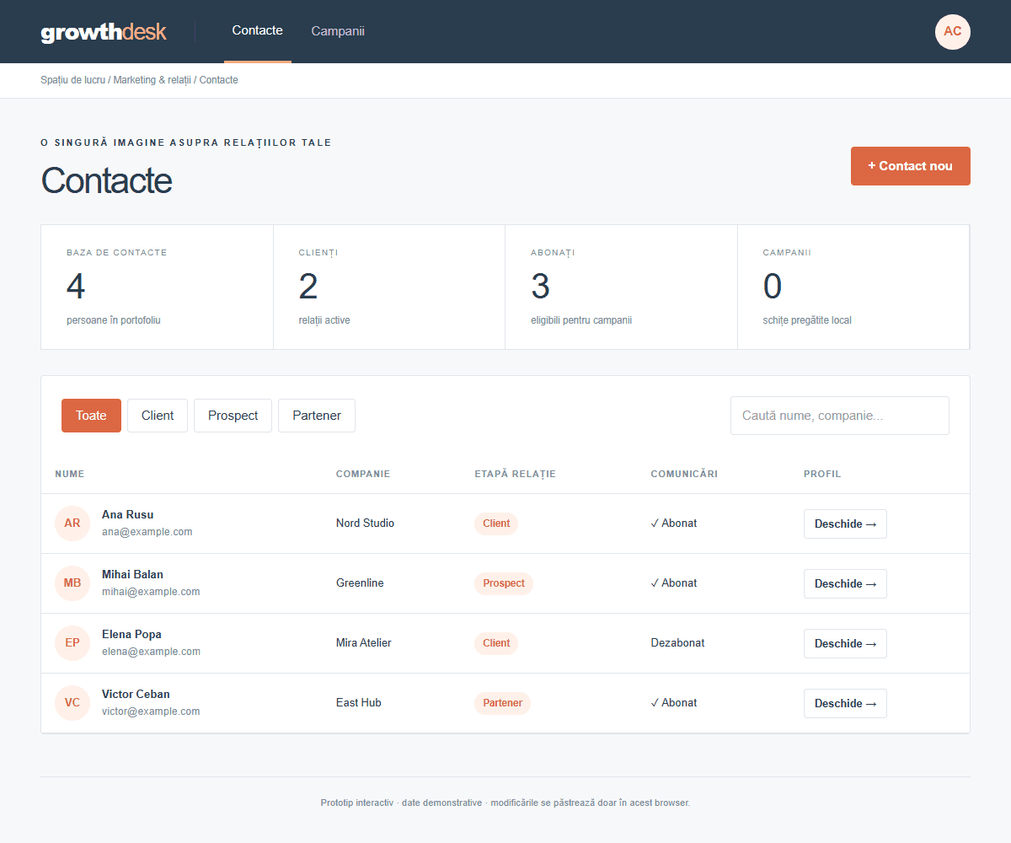Click Elena Popa's Dezabonat status
Screen dimensions: 1011x843
(x=677, y=643)
